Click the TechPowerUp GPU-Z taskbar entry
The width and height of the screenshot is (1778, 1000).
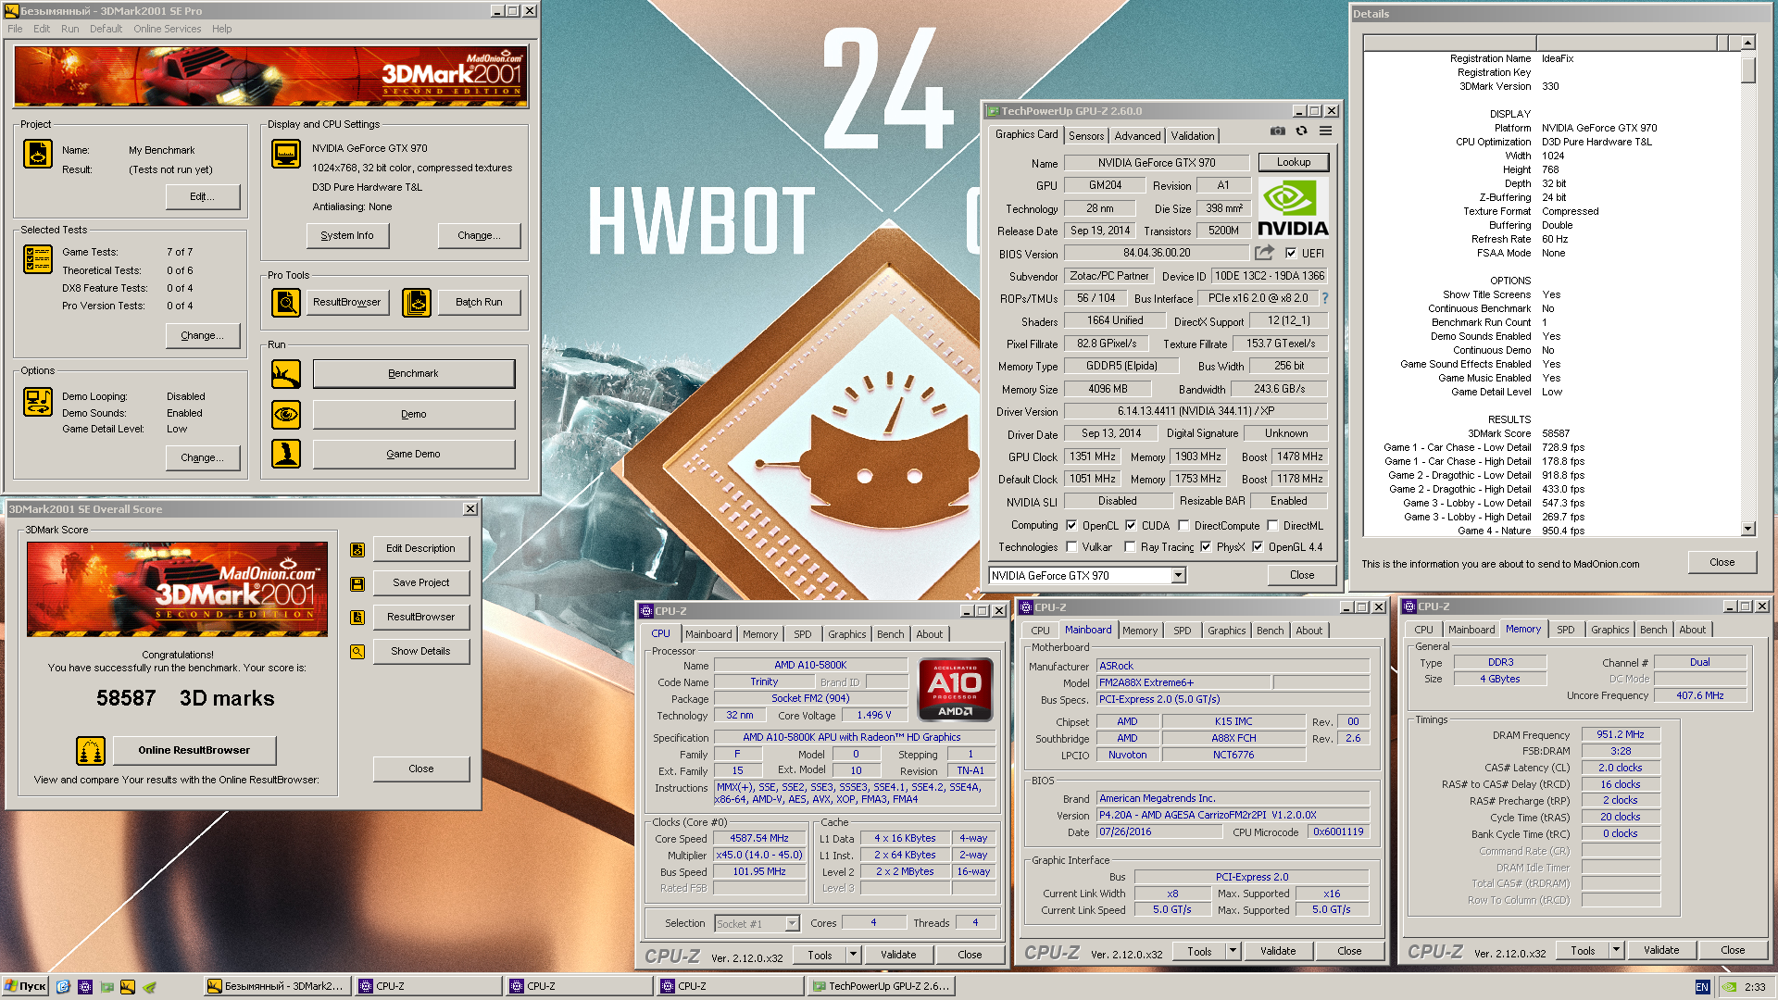pyautogui.click(x=881, y=987)
